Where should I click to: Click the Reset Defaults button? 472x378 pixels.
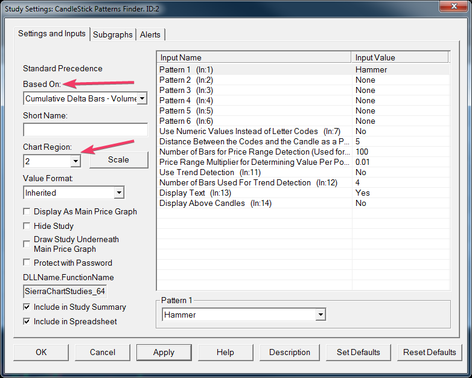[x=430, y=353]
